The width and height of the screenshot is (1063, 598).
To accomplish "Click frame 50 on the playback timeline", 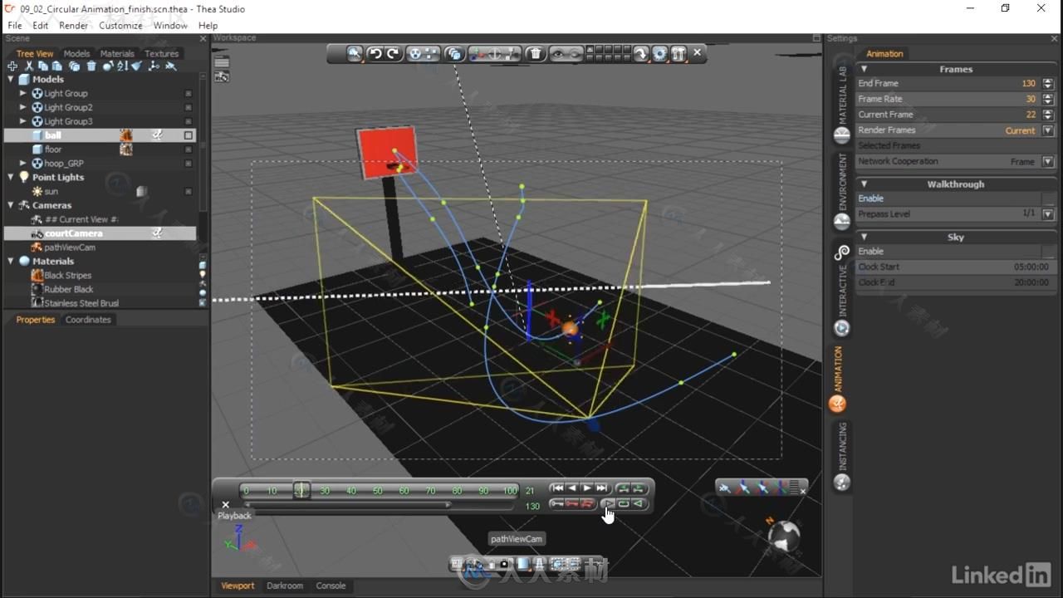I will 378,491.
